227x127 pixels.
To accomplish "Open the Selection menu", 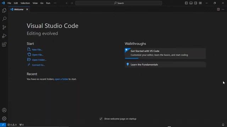I will coord(25,3).
